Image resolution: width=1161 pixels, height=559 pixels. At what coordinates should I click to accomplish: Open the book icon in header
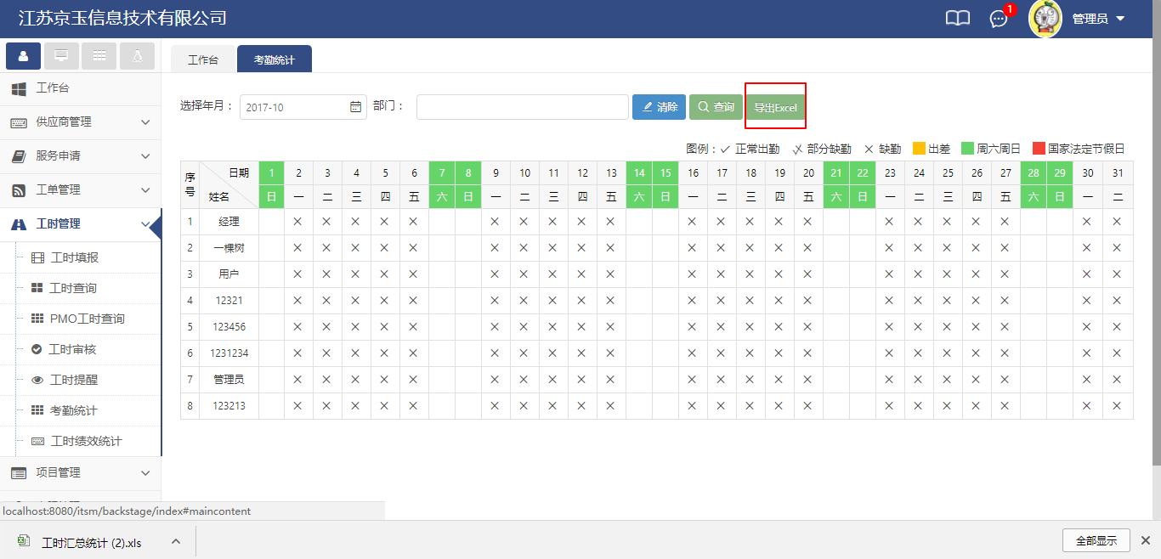(957, 19)
